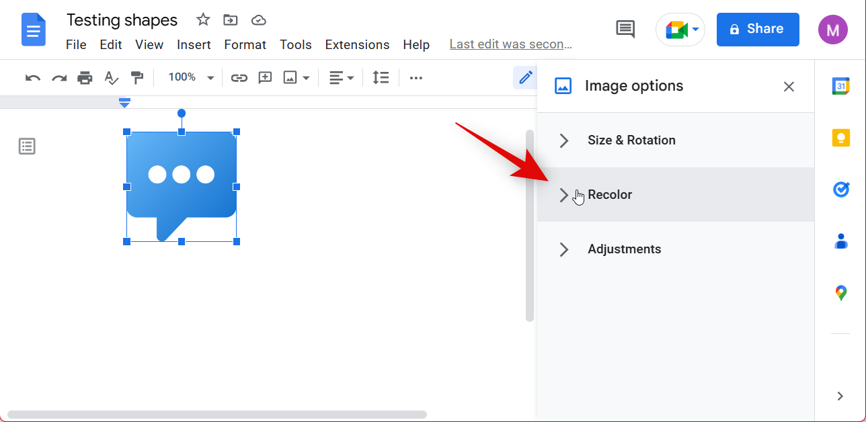
Task: Open Contacts in side panel
Action: click(840, 241)
